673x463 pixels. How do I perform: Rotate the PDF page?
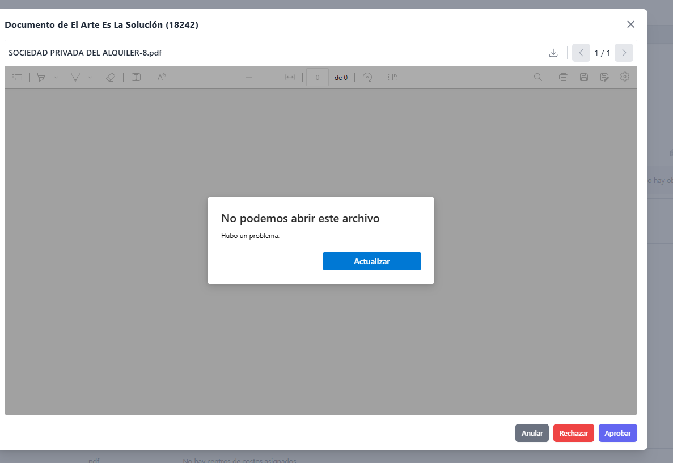pos(367,77)
